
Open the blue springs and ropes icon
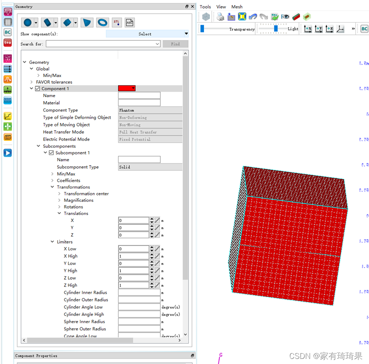point(8,100)
